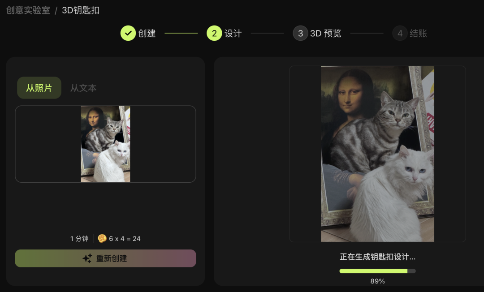Image resolution: width=484 pixels, height=292 pixels.
Task: Click the 设计 step label
Action: click(x=233, y=33)
